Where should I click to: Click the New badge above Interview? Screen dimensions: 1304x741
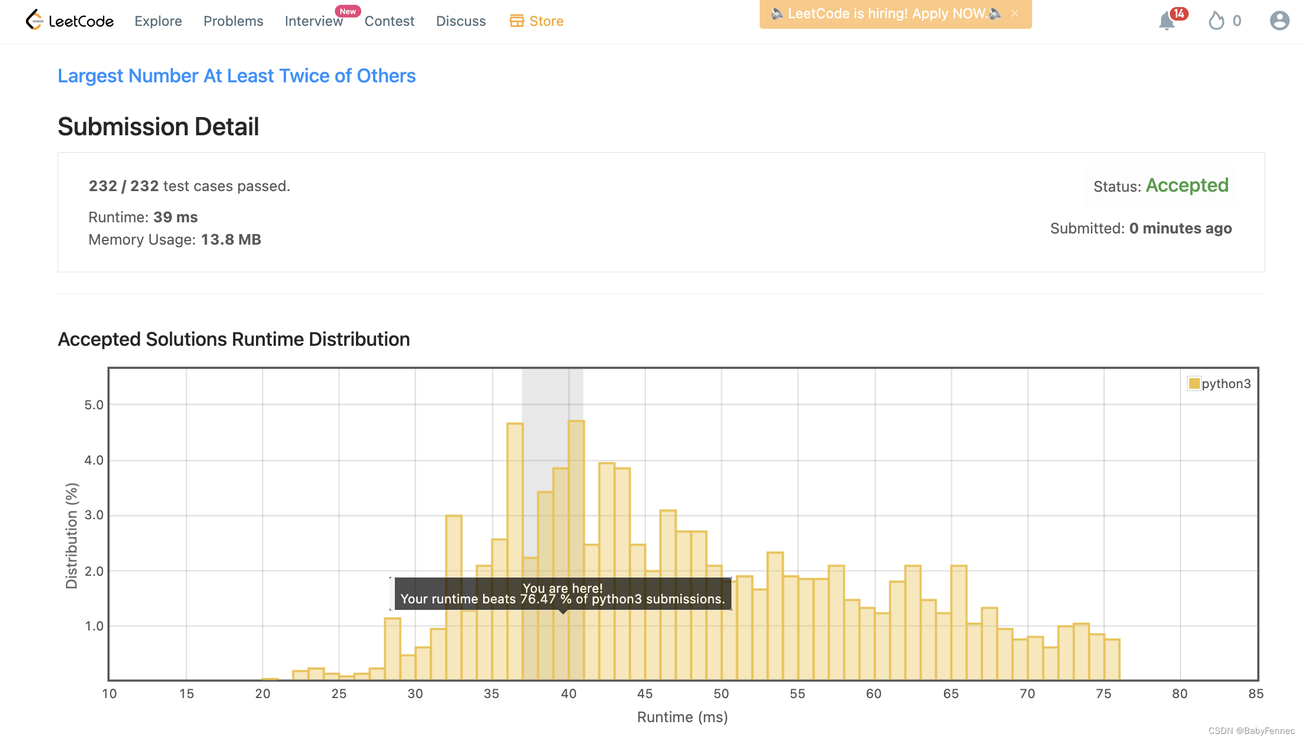347,11
